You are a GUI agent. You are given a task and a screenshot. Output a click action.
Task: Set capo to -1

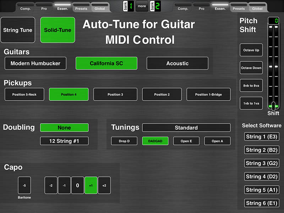[64, 185]
